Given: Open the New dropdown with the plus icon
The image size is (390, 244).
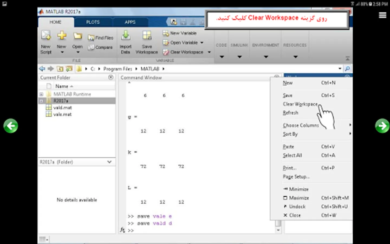Looking at the screenshot, I should (62, 36).
